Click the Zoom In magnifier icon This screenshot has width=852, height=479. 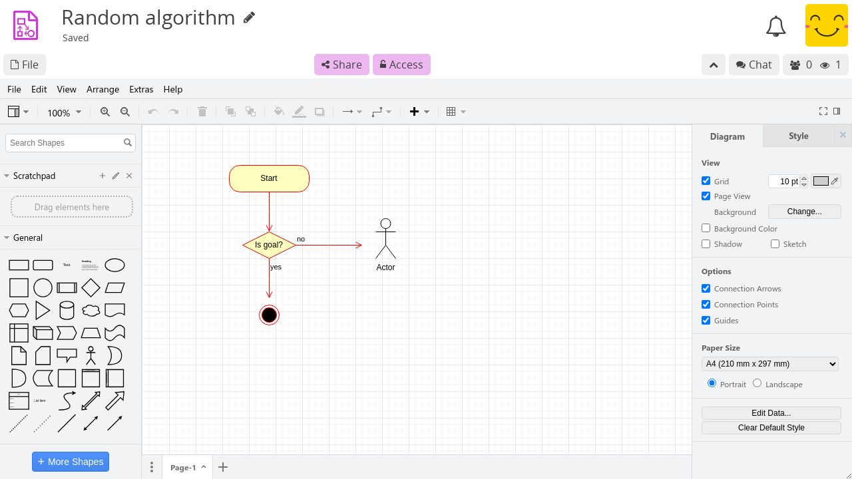coord(105,112)
